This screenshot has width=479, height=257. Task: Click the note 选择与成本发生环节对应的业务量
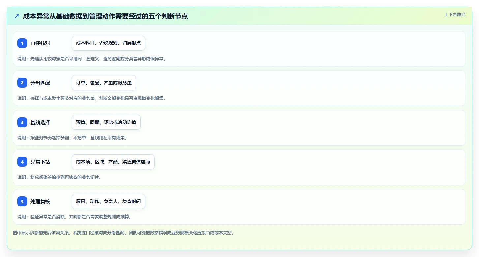63,98
